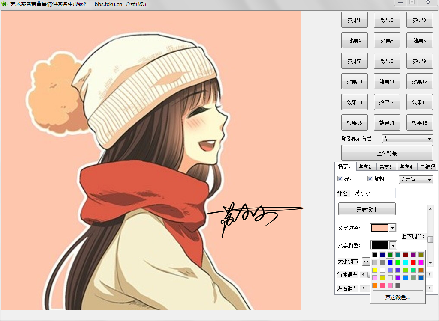Viewport: 439px width, 321px height.
Task: Click the 上下调节 scrollbar up arrow
Action: pyautogui.click(x=430, y=208)
